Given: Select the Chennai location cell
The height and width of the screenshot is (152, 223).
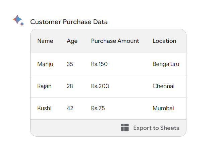Looking at the screenshot, I should [163, 86].
